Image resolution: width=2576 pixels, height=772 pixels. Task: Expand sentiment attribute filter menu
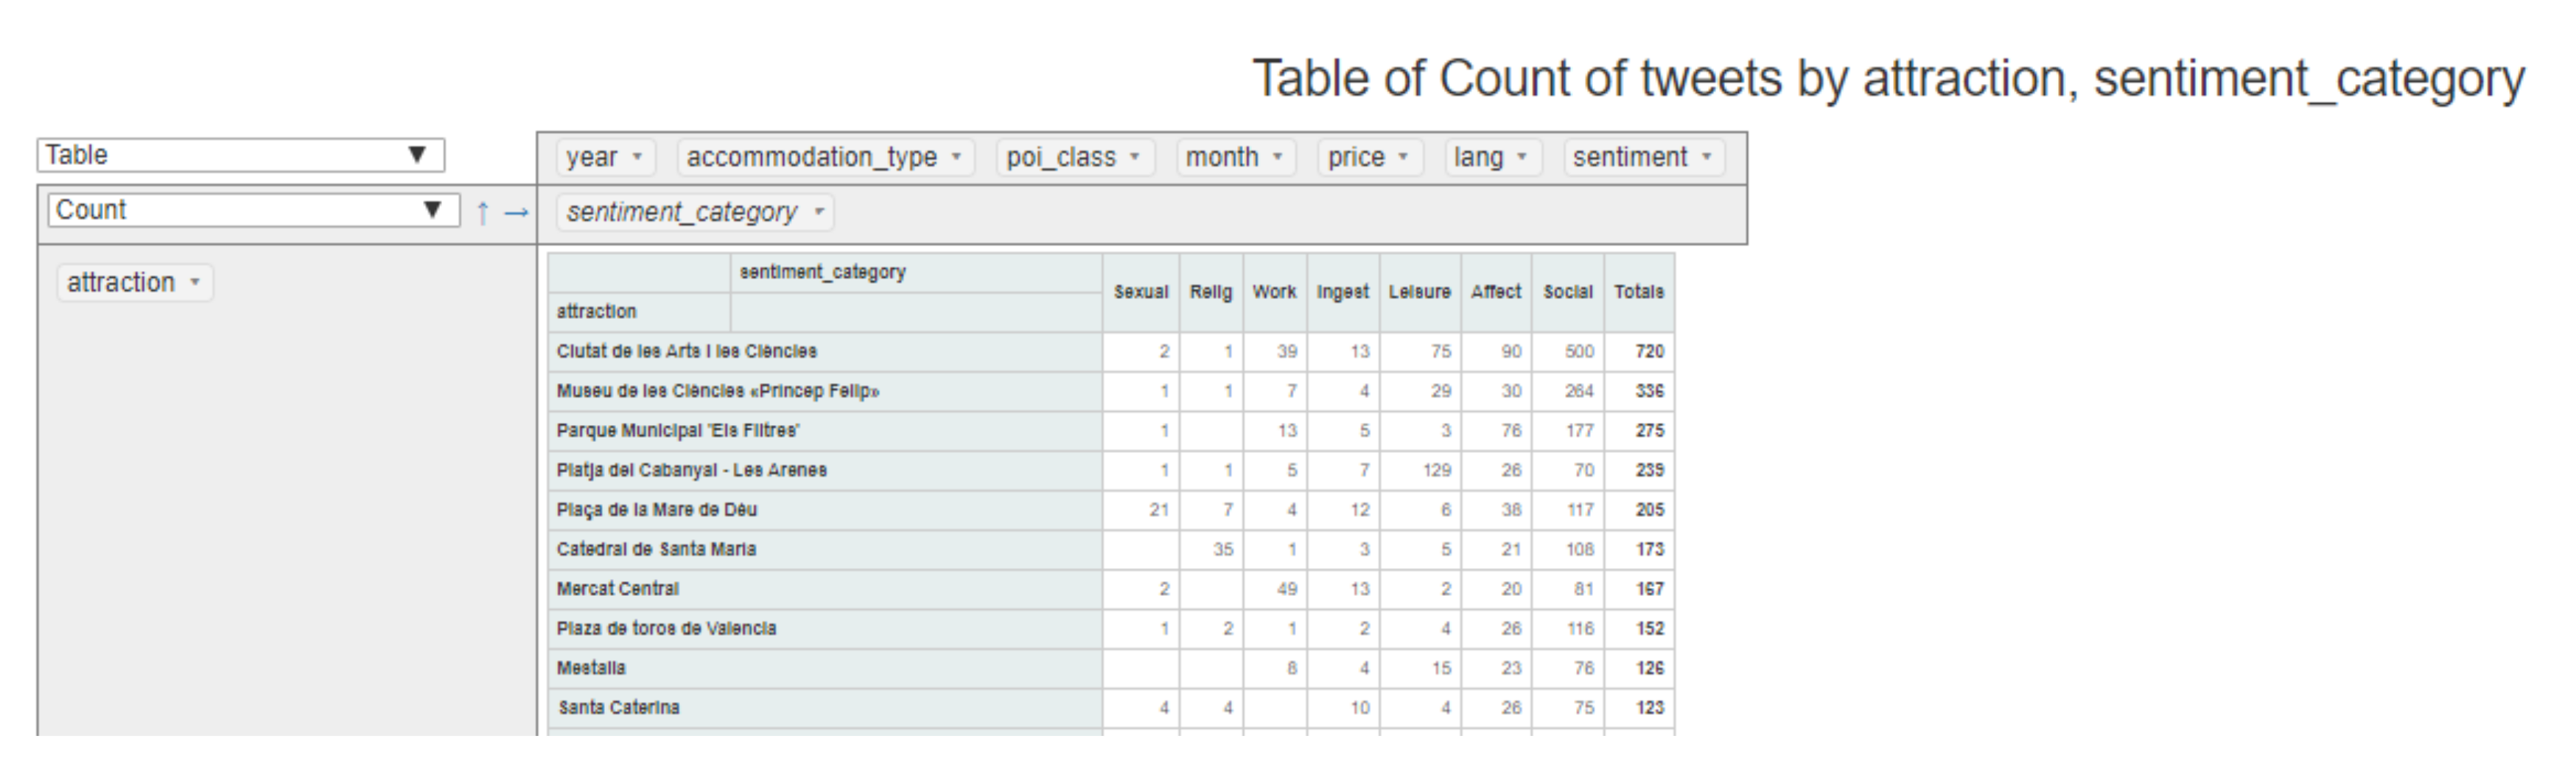(1707, 157)
